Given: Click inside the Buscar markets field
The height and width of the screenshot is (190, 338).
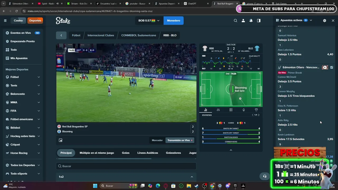Looking at the screenshot, I should [126, 166].
